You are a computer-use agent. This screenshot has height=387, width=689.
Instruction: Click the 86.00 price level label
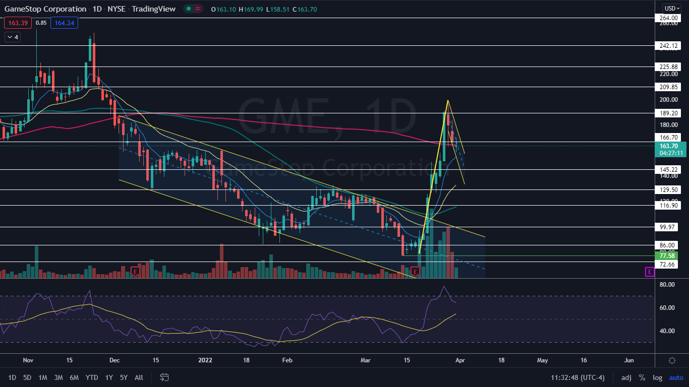[668, 245]
